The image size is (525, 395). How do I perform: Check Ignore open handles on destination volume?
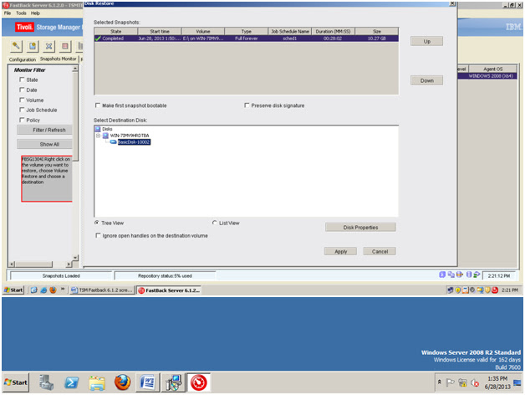point(98,235)
